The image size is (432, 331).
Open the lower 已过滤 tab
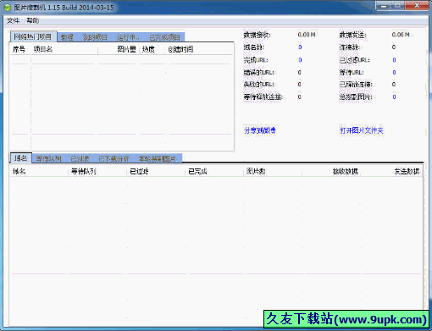click(x=80, y=158)
